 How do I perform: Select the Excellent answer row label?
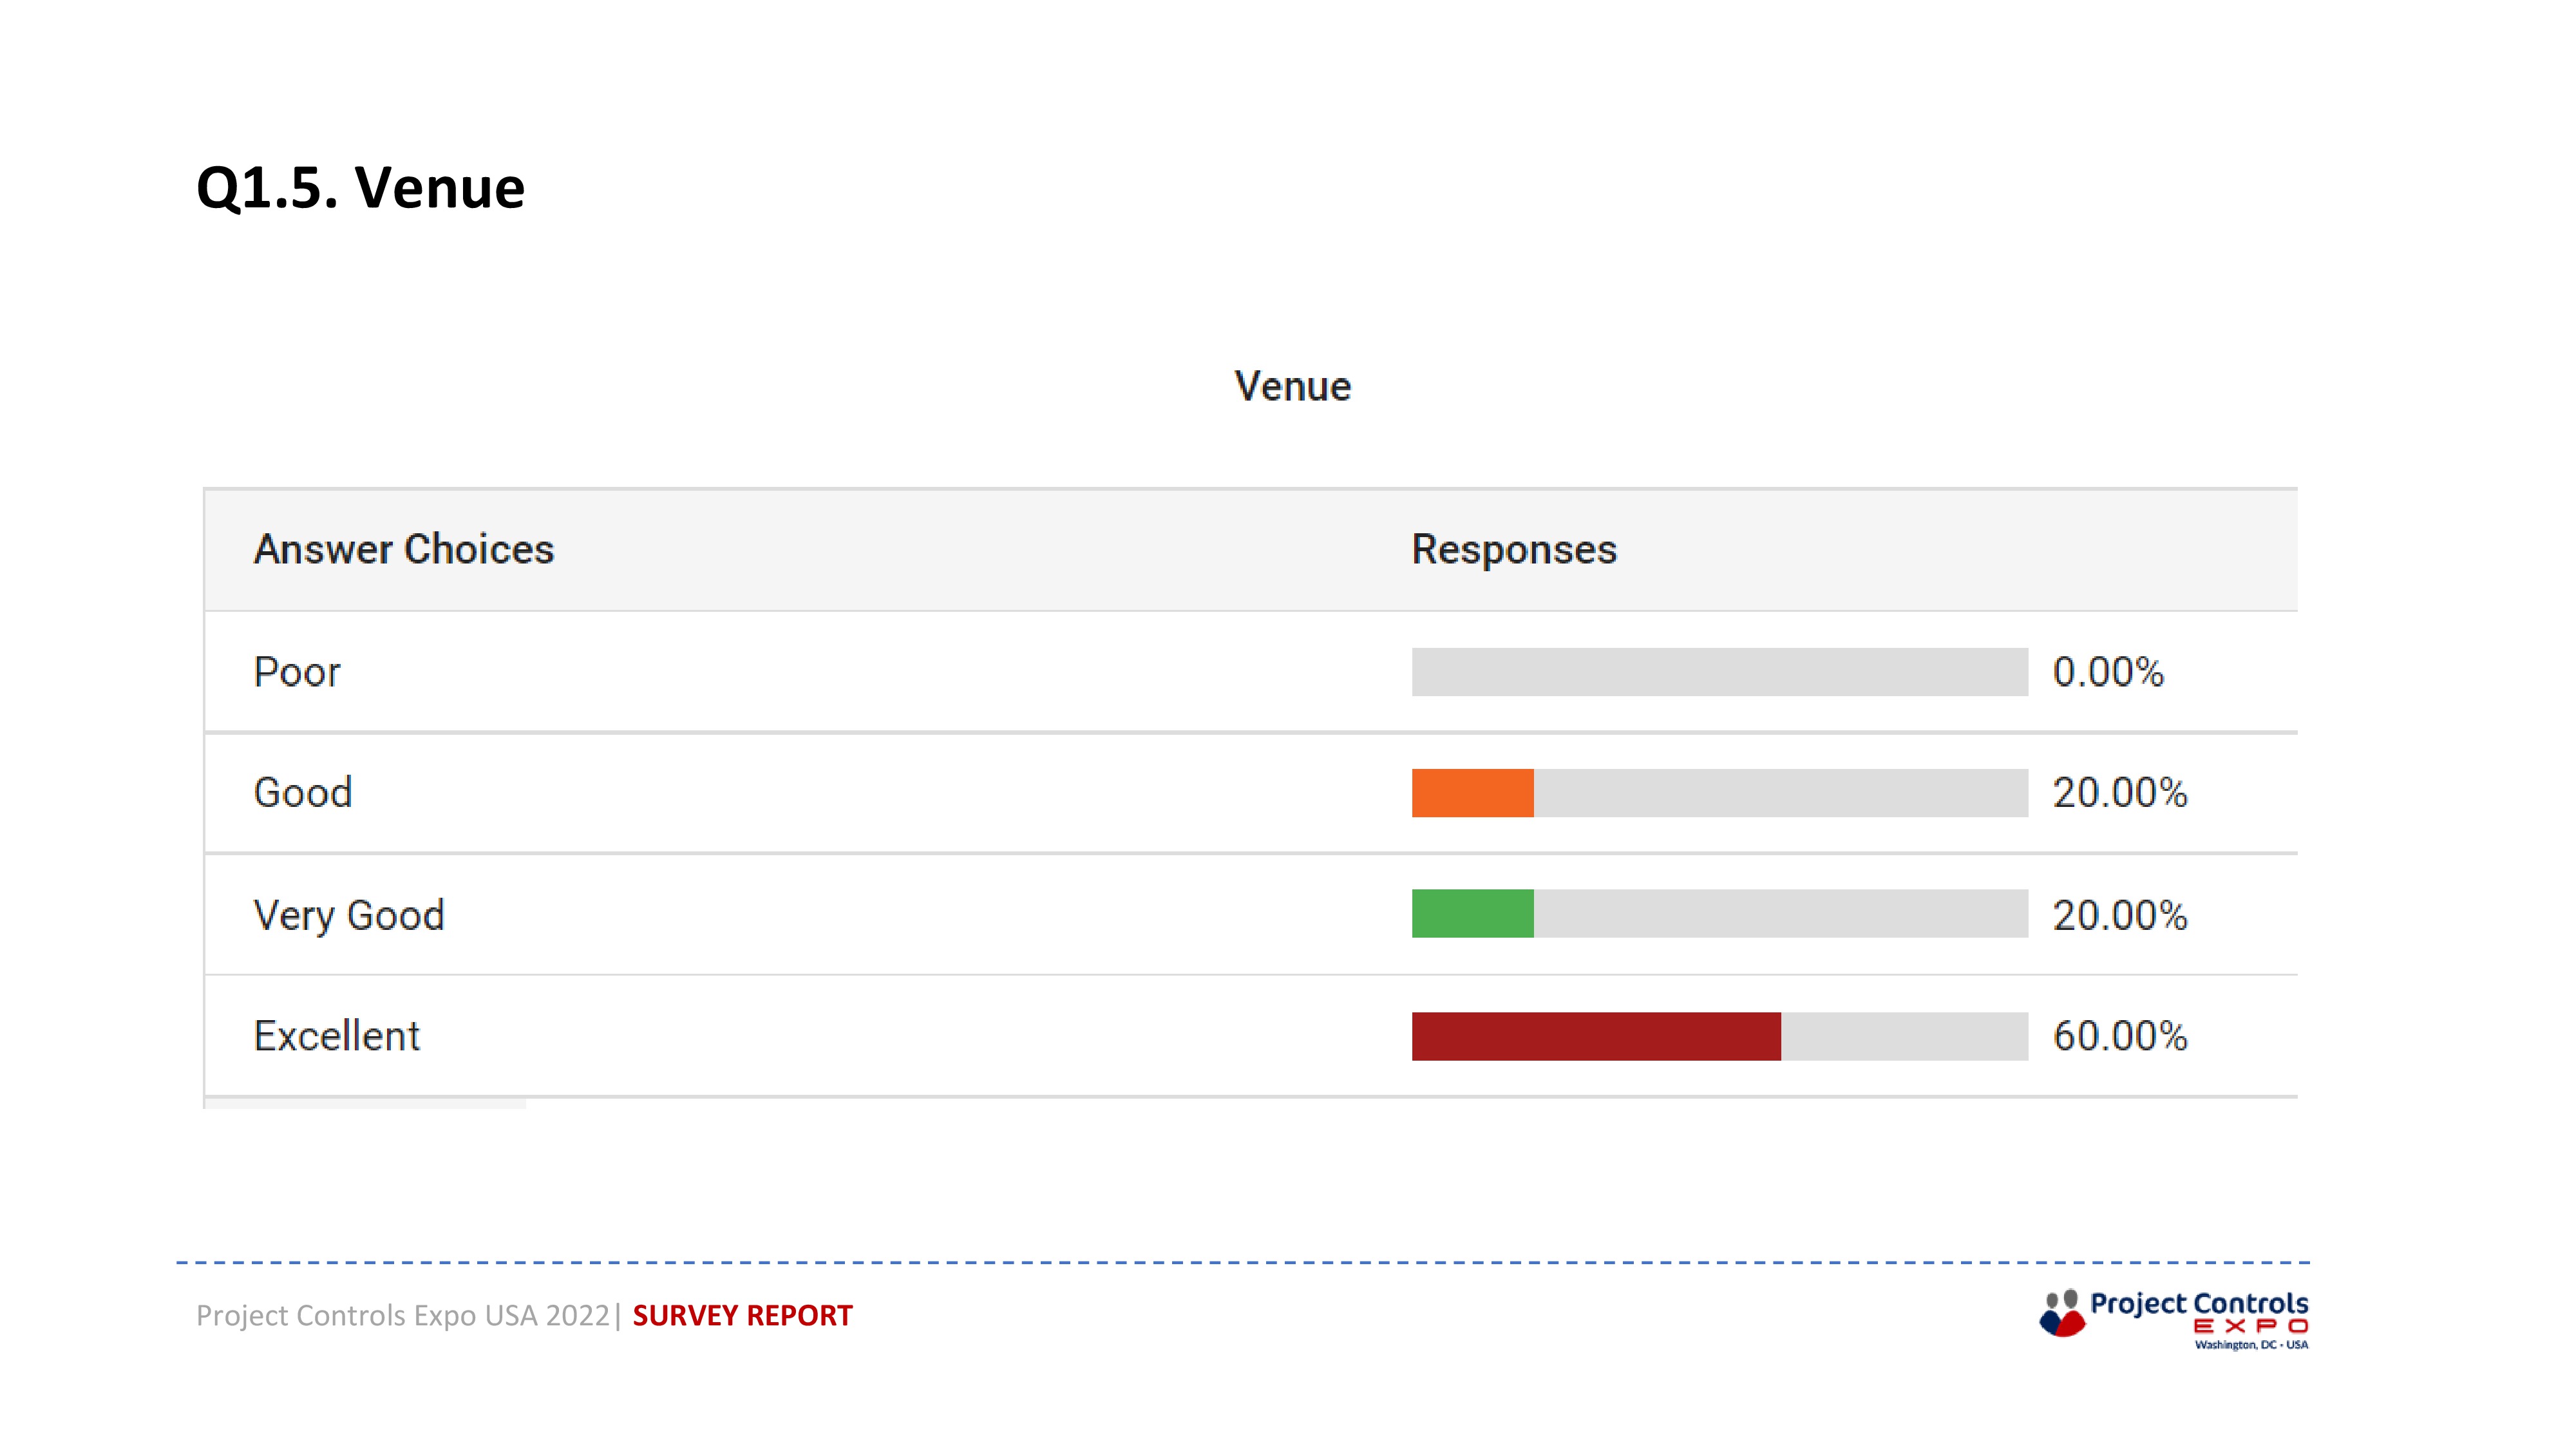(x=337, y=1036)
